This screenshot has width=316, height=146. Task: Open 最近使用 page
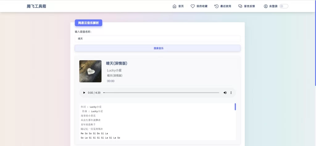(x=226, y=6)
